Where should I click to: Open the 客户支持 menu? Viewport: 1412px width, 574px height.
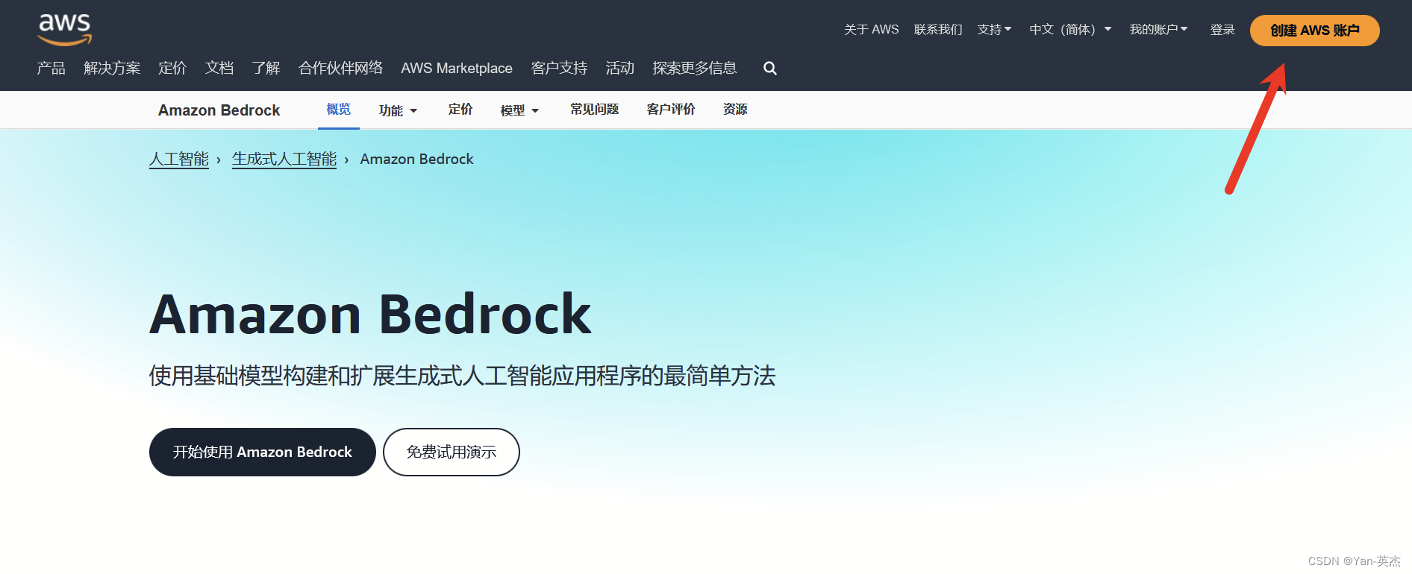tap(559, 69)
